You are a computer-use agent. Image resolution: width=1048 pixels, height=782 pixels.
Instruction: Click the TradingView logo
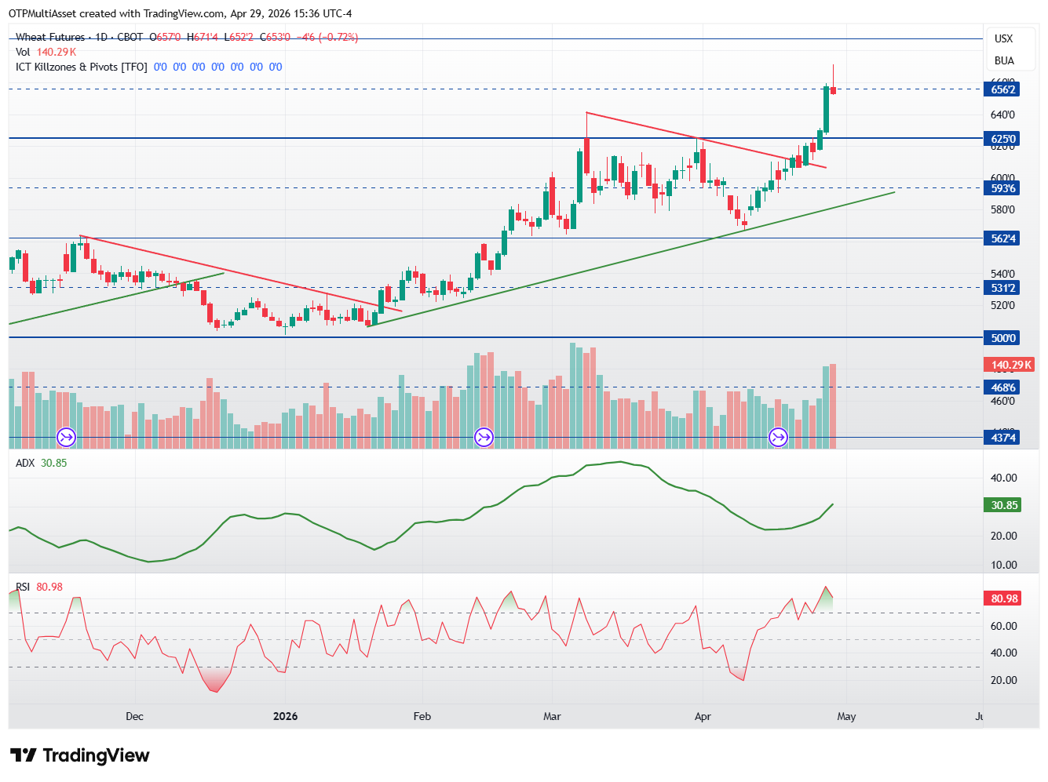(79, 755)
